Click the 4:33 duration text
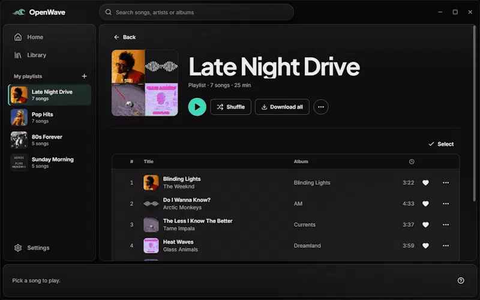Screen dimensions: 480x300 tap(409, 203)
